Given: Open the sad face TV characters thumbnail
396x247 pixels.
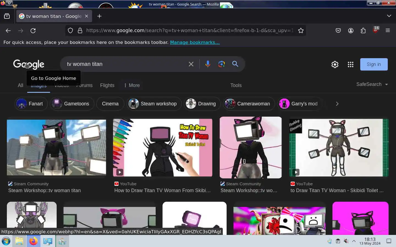Looking at the screenshot, I should 279,221.
